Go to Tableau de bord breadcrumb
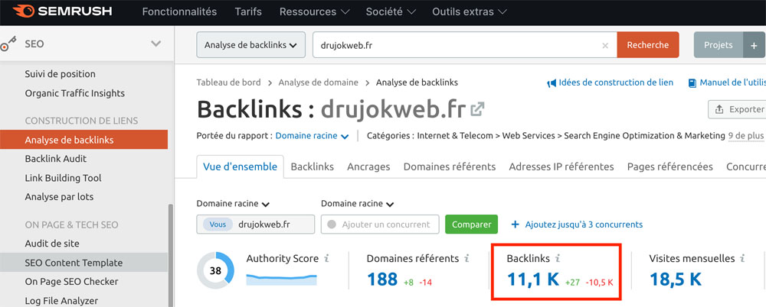Image resolution: width=766 pixels, height=307 pixels. click(x=228, y=82)
